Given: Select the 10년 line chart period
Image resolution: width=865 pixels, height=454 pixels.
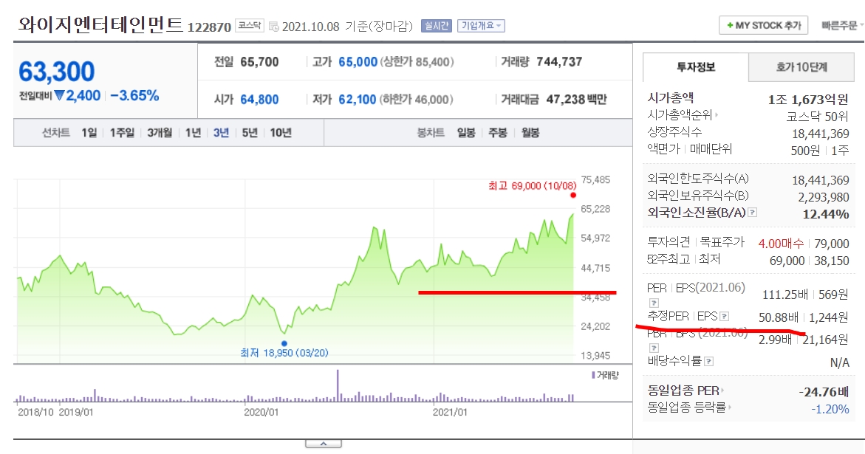Looking at the screenshot, I should pyautogui.click(x=281, y=133).
